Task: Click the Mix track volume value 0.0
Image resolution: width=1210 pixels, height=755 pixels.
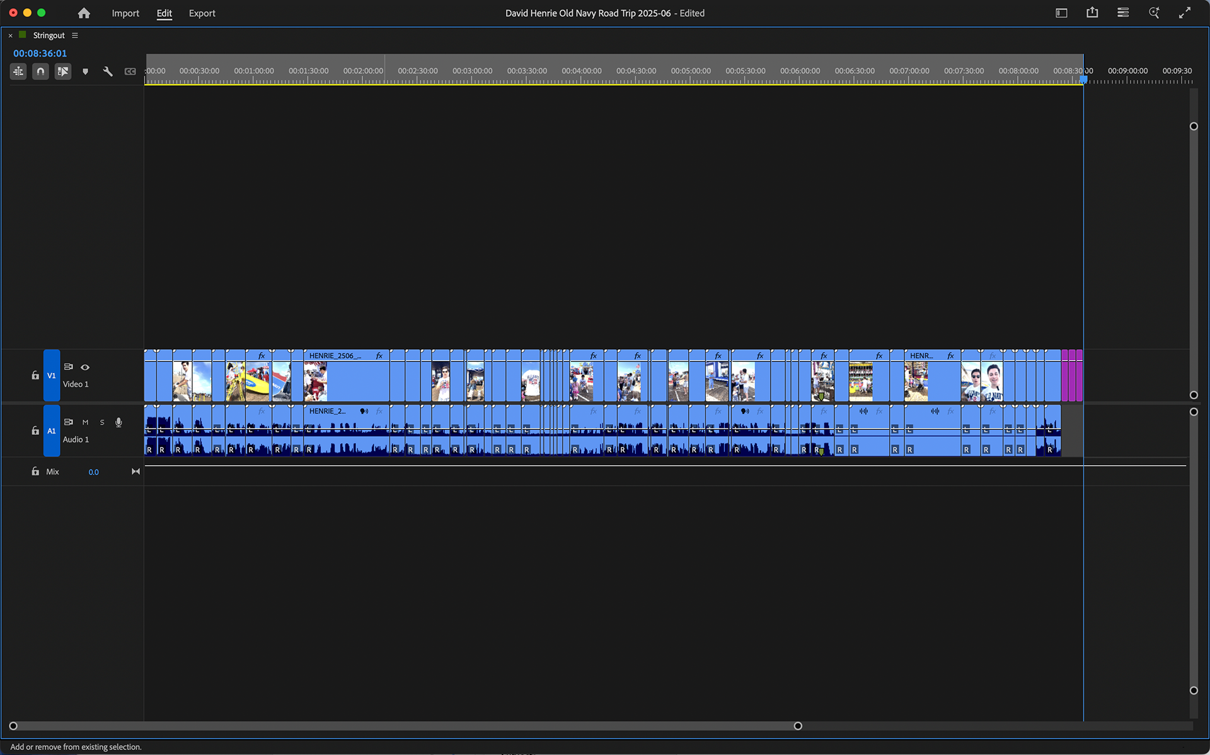Action: [x=93, y=471]
